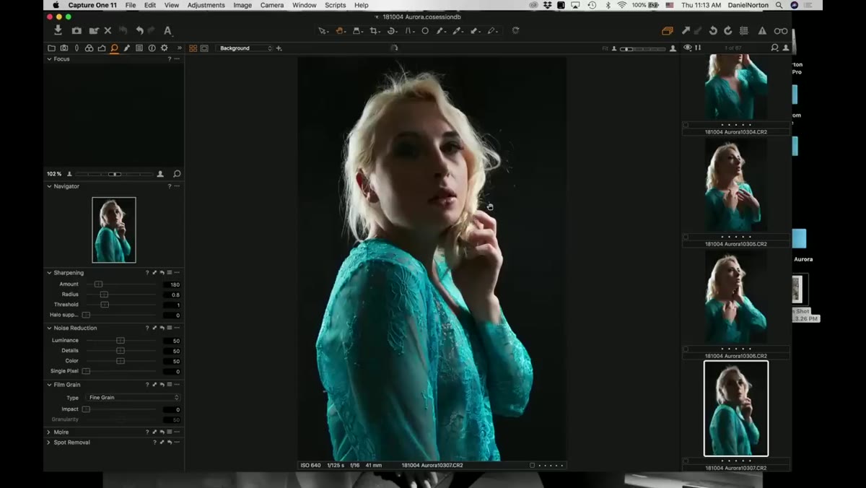Image resolution: width=866 pixels, height=488 pixels.
Task: Select thumbnail 181004 Aurora10306.CR2
Action: (x=736, y=297)
